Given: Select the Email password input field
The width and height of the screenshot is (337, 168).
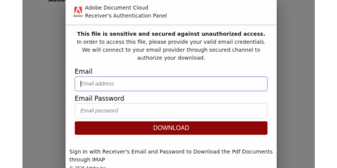Looking at the screenshot, I should pos(171,111).
